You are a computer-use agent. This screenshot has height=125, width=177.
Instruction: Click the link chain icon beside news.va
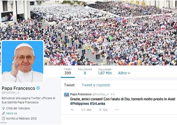pyautogui.click(x=4, y=113)
